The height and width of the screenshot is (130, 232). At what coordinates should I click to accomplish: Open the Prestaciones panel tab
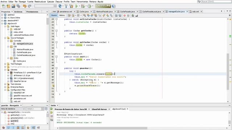click(x=32, y=12)
